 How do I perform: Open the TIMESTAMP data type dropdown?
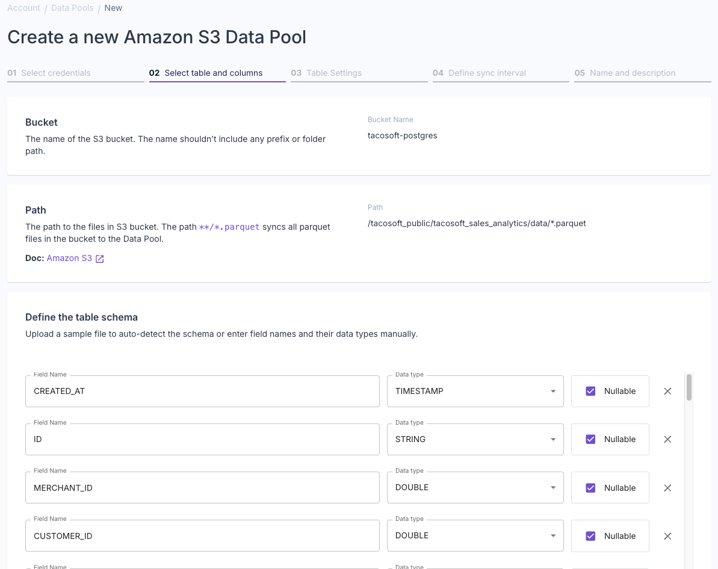click(x=552, y=391)
